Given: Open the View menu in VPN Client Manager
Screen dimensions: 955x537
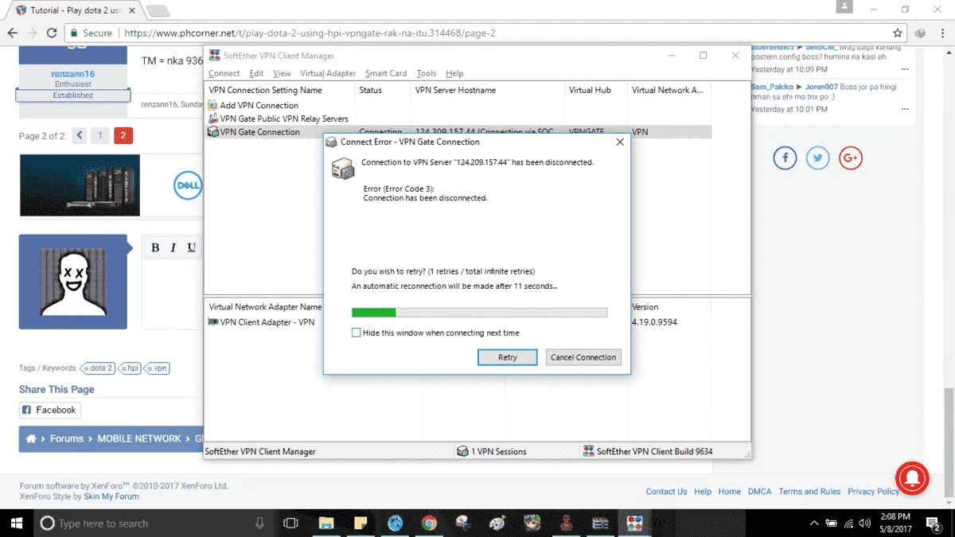Looking at the screenshot, I should click(282, 73).
